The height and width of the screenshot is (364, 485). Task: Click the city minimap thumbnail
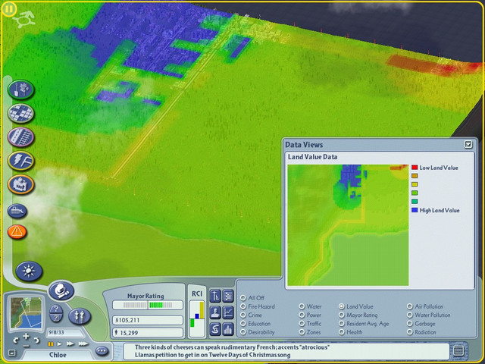point(26,312)
